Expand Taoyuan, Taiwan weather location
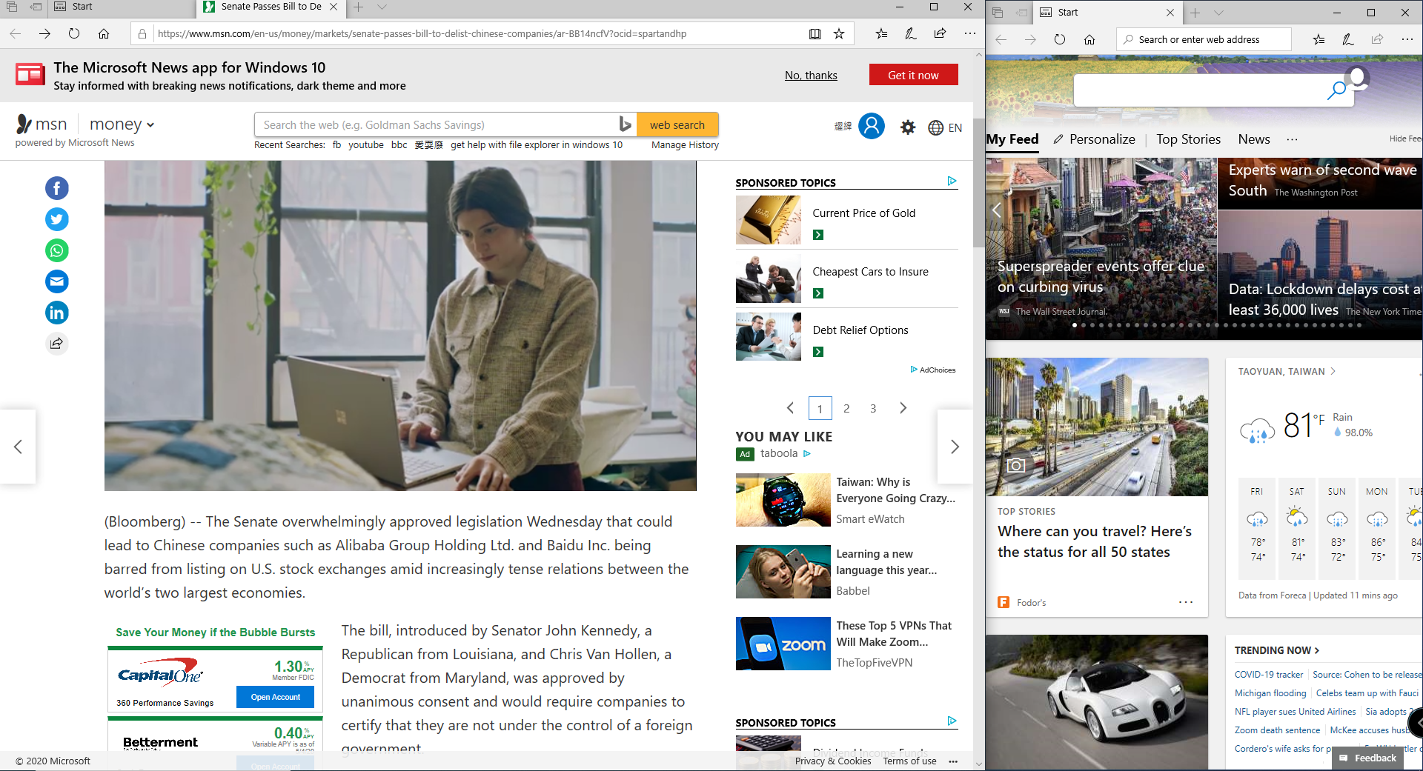This screenshot has height=771, width=1423. coord(1287,372)
